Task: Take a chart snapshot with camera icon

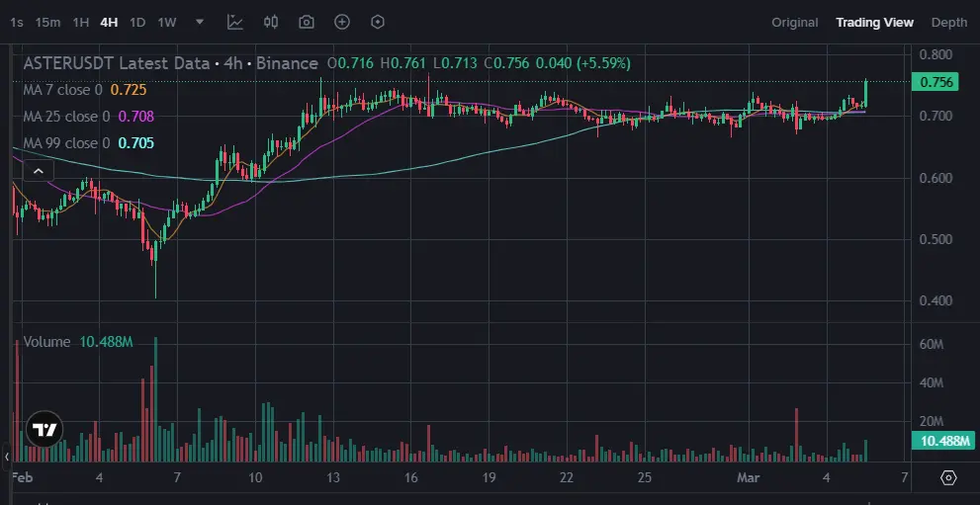Action: coord(307,23)
